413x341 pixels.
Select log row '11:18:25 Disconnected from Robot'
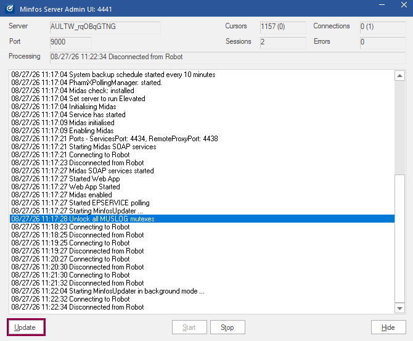[x=202, y=235]
